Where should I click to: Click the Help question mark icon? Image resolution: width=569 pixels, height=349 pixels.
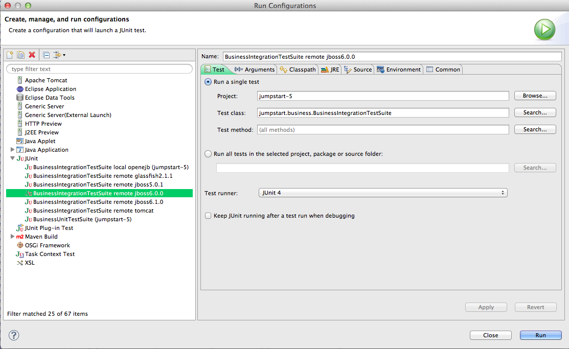(x=14, y=335)
